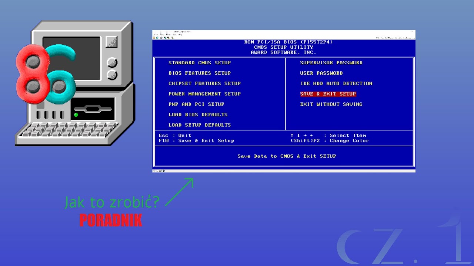
Task: Select LOAD BIOS DEFAULTS
Action: 198,115
